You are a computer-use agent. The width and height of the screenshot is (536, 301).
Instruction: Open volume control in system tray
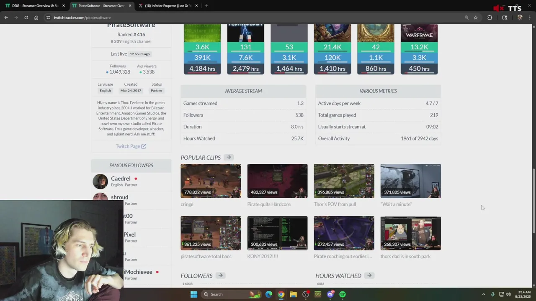pyautogui.click(x=508, y=294)
